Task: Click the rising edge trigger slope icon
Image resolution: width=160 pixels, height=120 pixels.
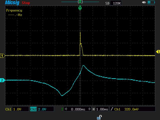Action: (x=111, y=109)
